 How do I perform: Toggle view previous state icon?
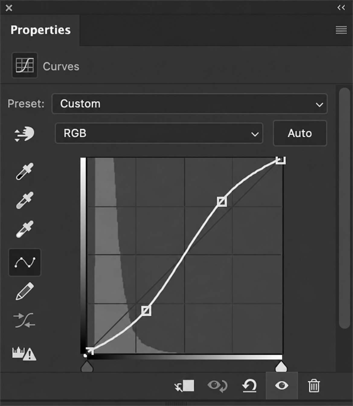[x=217, y=386]
